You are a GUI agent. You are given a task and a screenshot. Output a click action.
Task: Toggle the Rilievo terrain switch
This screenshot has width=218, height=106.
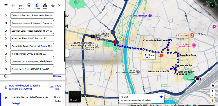pos(160,97)
